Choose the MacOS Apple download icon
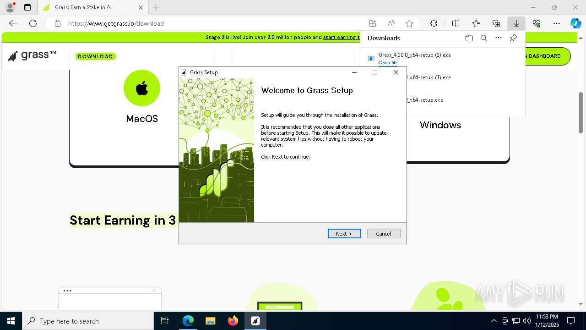The width and height of the screenshot is (586, 330). pyautogui.click(x=142, y=88)
